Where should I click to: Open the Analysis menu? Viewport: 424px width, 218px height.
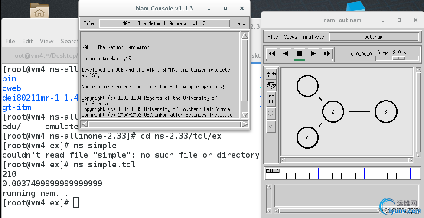pyautogui.click(x=313, y=37)
